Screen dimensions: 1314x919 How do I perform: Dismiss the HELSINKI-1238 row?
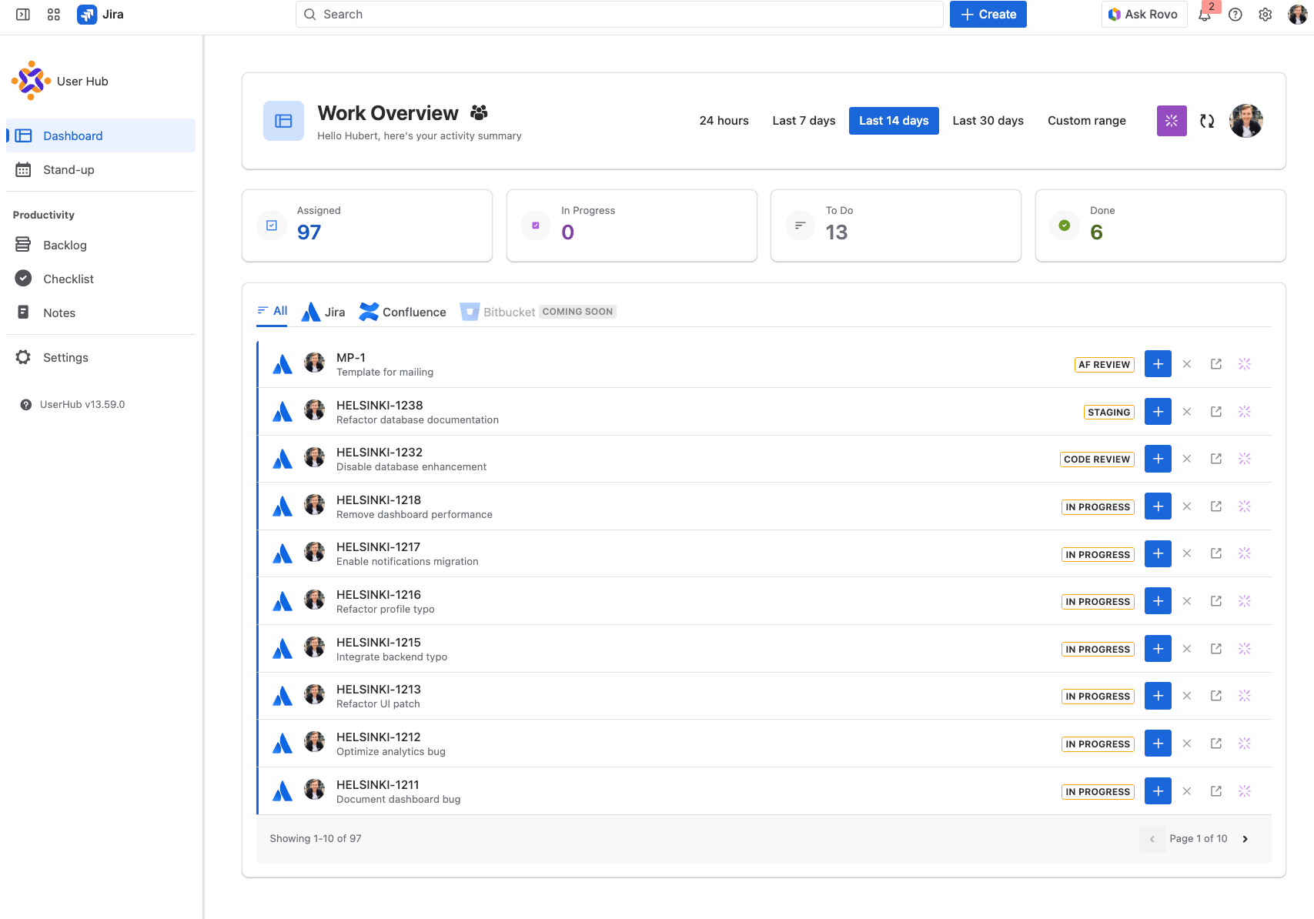click(1187, 412)
